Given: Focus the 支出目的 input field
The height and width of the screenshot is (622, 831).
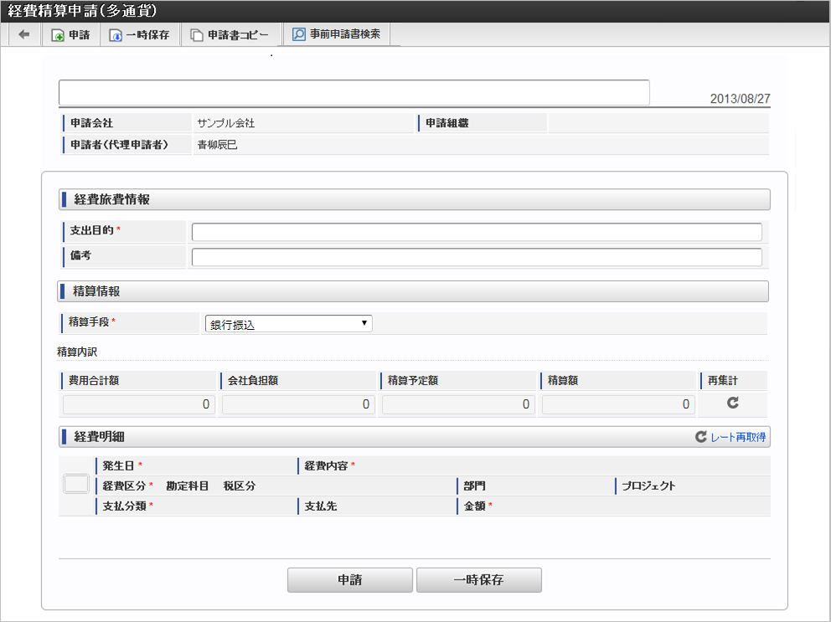Looking at the screenshot, I should tap(477, 232).
